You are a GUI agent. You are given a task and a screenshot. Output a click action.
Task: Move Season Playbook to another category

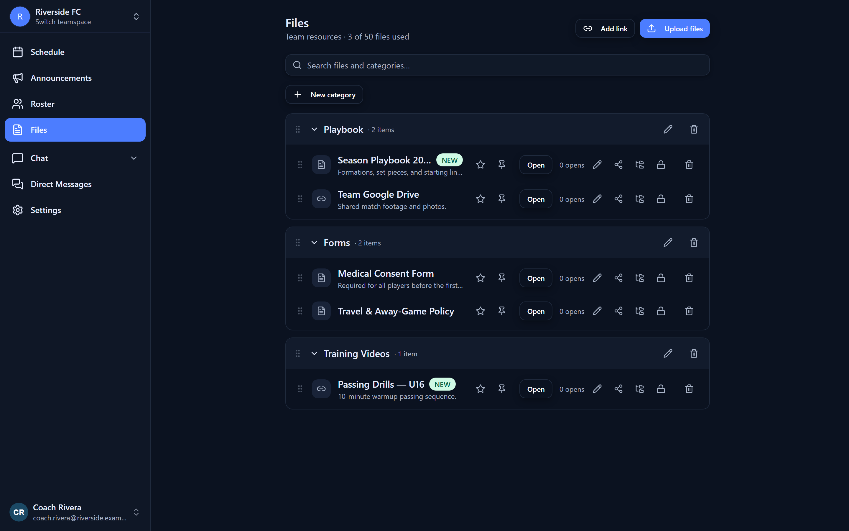[x=640, y=165]
